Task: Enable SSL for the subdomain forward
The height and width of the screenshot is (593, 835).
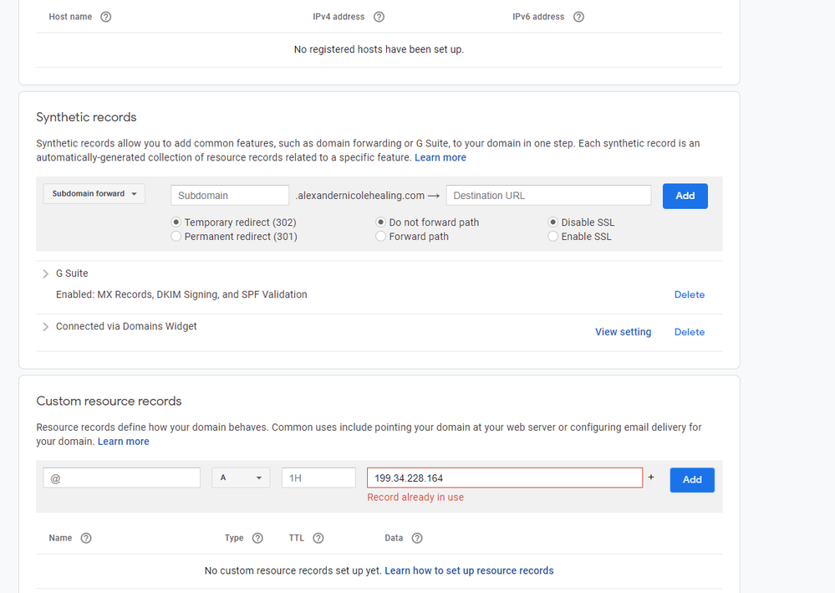Action: click(x=552, y=237)
